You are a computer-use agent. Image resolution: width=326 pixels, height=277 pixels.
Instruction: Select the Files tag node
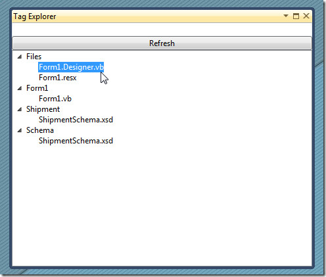(34, 57)
